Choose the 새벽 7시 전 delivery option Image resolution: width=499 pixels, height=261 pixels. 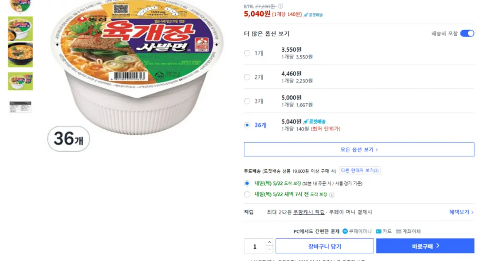(x=247, y=194)
